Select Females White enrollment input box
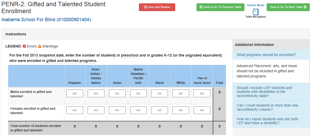 coord(181,110)
